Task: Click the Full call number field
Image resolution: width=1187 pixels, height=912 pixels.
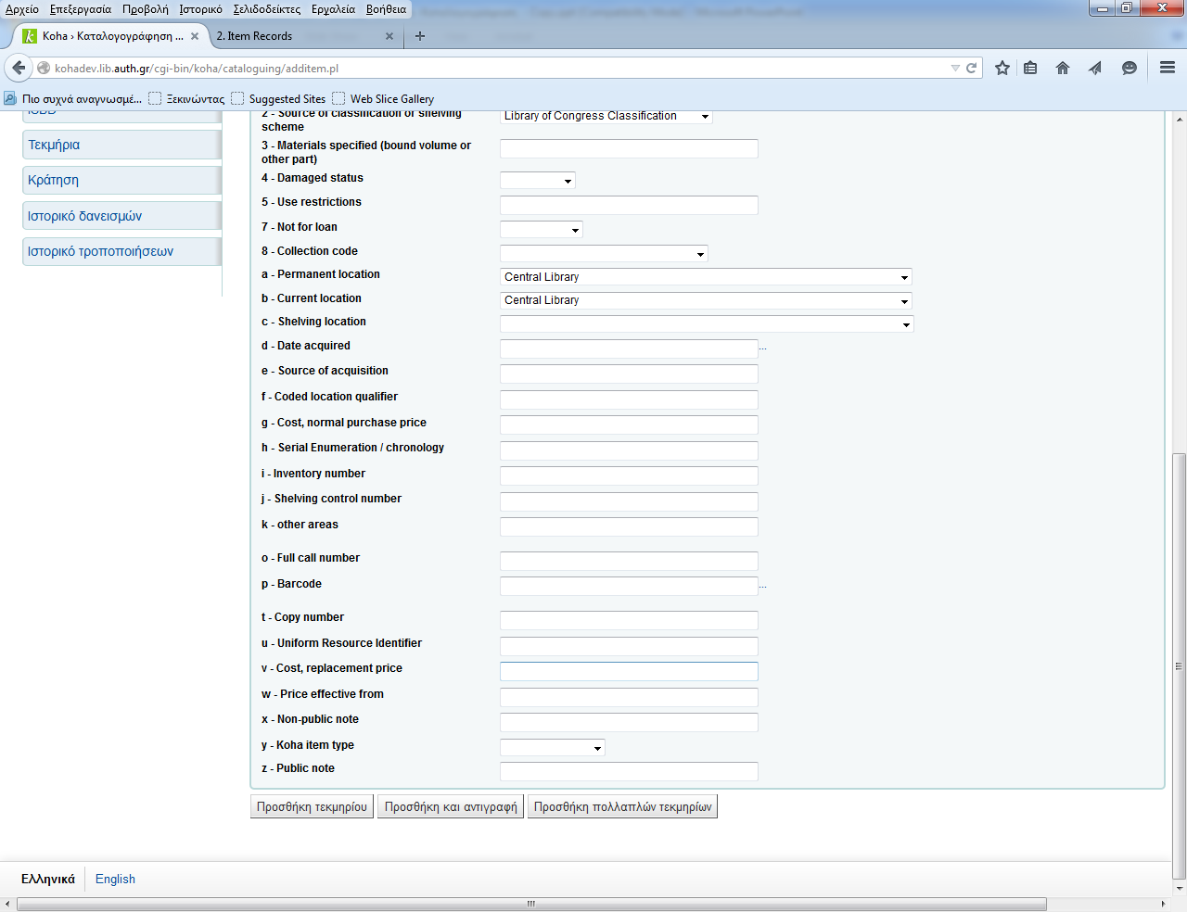Action: pos(629,561)
